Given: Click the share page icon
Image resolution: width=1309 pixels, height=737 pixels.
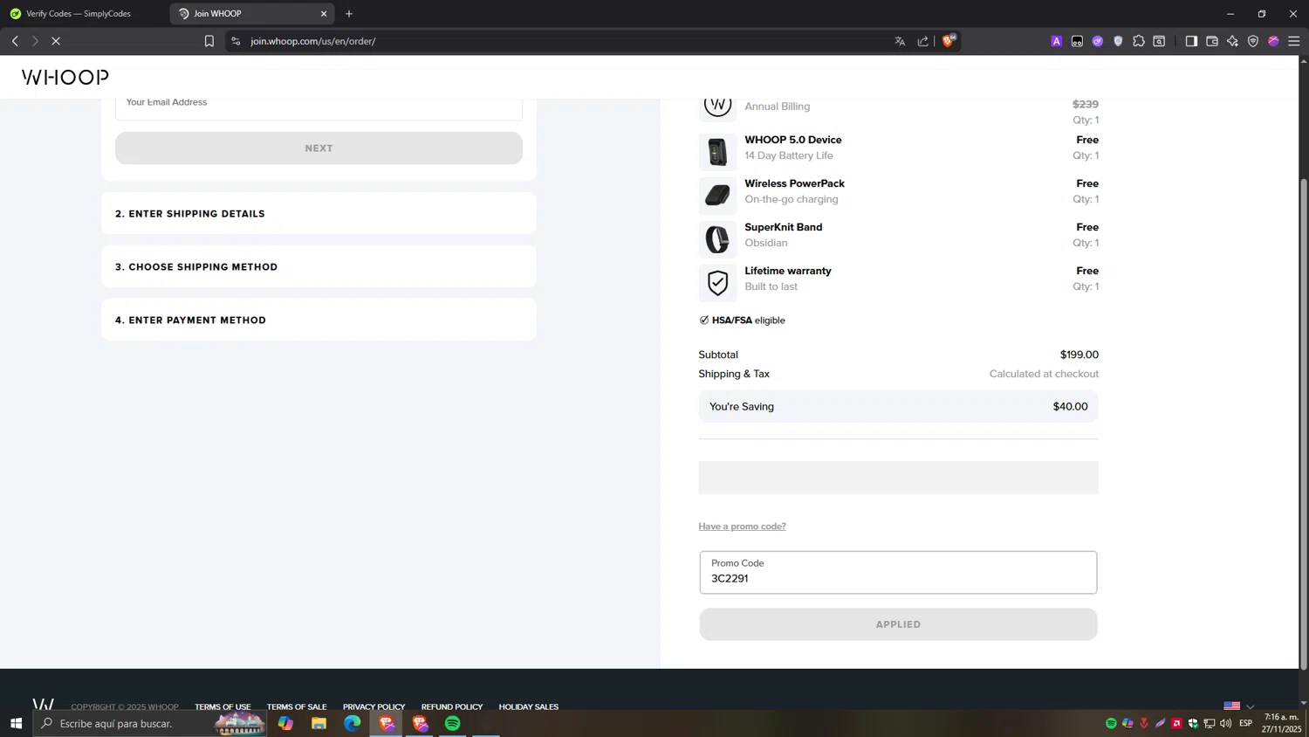Looking at the screenshot, I should [923, 41].
